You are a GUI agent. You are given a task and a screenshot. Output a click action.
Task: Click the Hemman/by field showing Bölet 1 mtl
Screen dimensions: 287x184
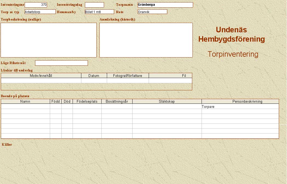tap(99, 12)
